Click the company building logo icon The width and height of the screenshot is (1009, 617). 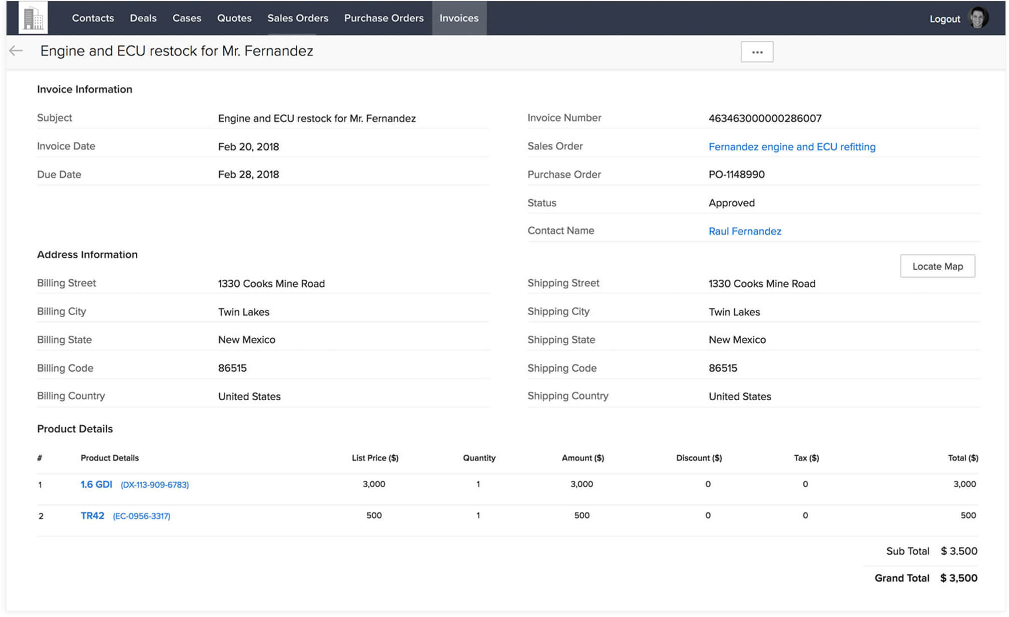[33, 17]
